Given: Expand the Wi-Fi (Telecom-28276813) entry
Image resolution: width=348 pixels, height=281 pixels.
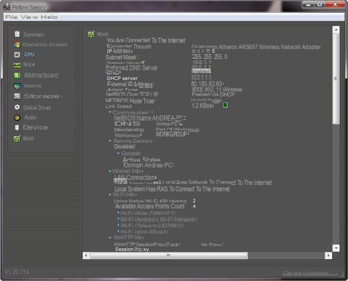Looking at the screenshot, I should [119, 225].
